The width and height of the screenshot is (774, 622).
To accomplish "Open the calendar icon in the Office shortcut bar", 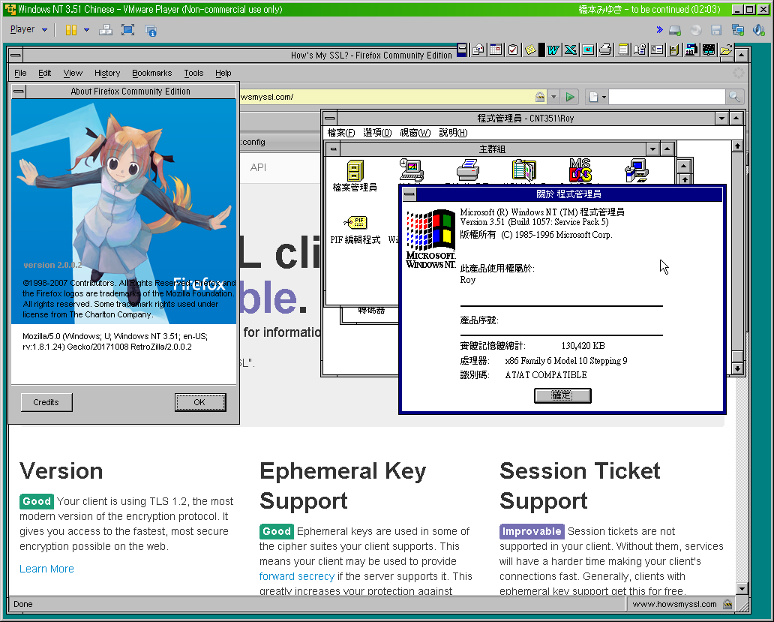I will coord(496,50).
